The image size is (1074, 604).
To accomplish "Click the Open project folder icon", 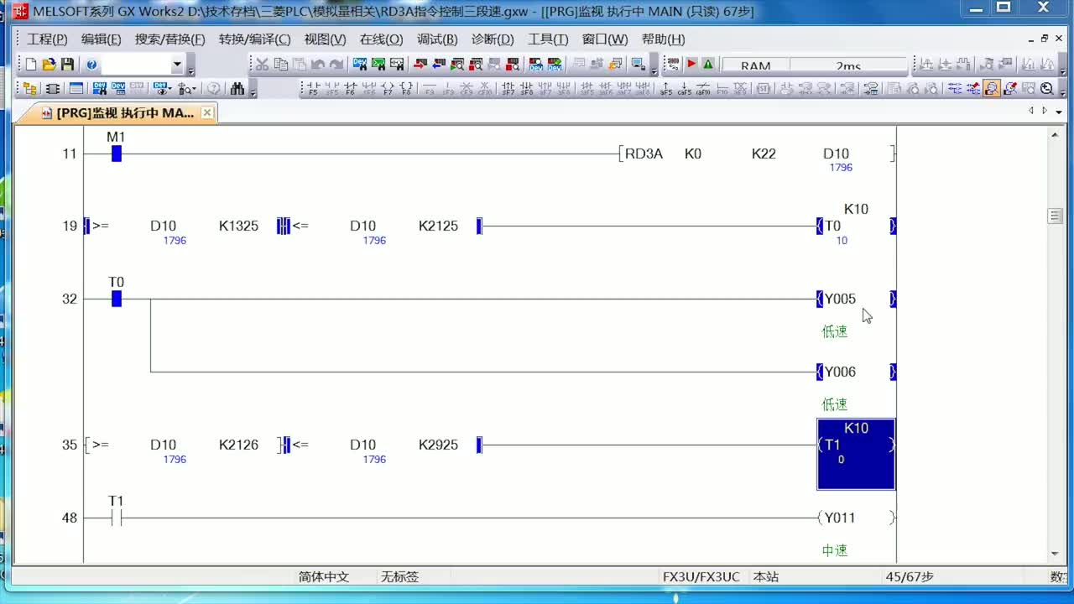I will (49, 65).
